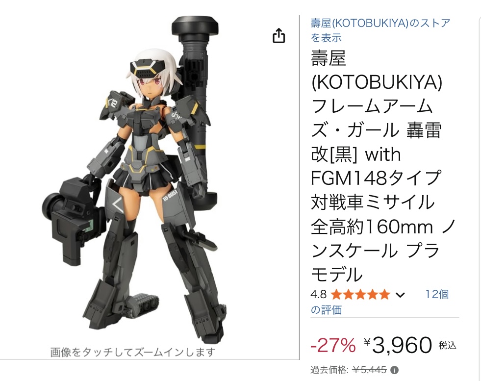Click the first orange rating star
This screenshot has width=481, height=381.
coord(336,295)
